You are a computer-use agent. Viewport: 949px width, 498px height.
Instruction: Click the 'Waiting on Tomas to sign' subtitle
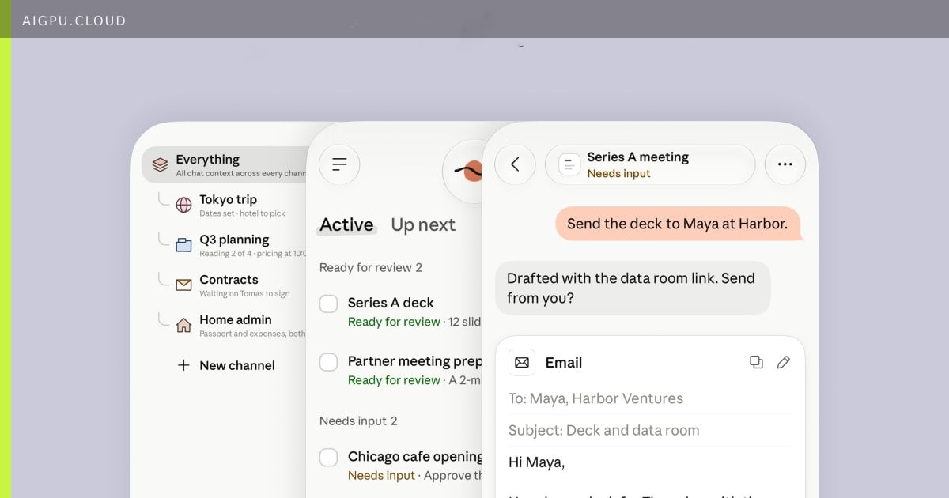pyautogui.click(x=244, y=293)
